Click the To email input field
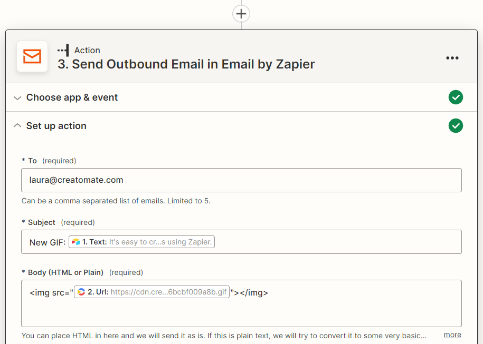Screen dimensions: 483x344 [241, 180]
